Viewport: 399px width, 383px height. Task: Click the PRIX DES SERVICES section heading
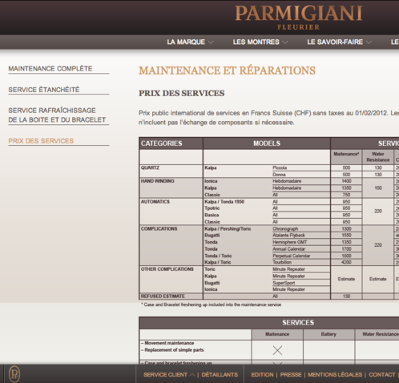pos(182,93)
